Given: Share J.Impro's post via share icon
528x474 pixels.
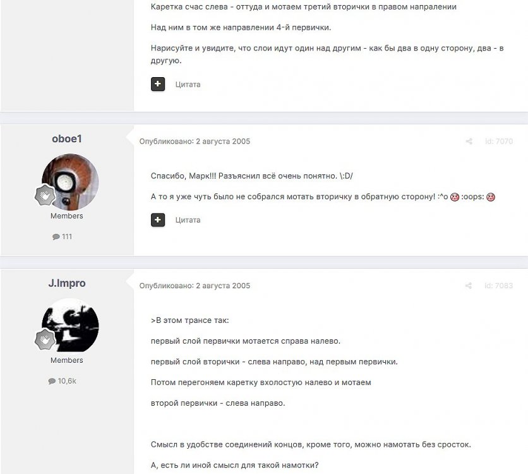Looking at the screenshot, I should click(x=469, y=286).
